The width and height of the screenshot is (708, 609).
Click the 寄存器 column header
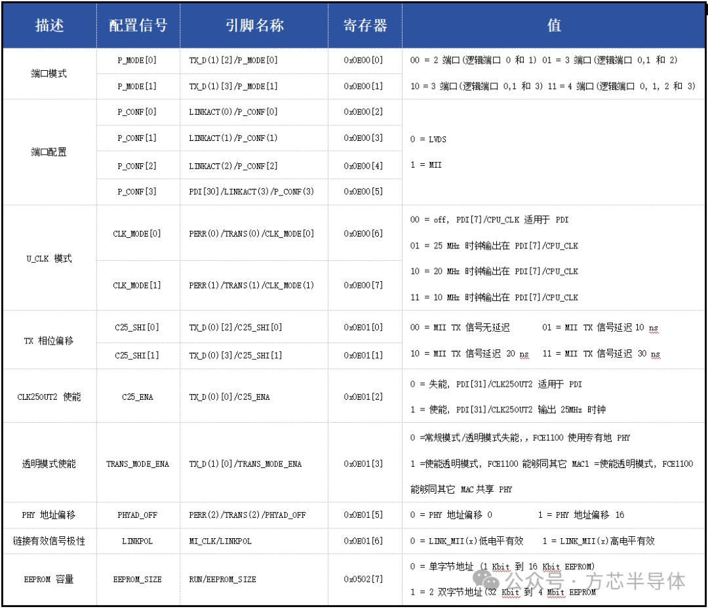pyautogui.click(x=365, y=26)
